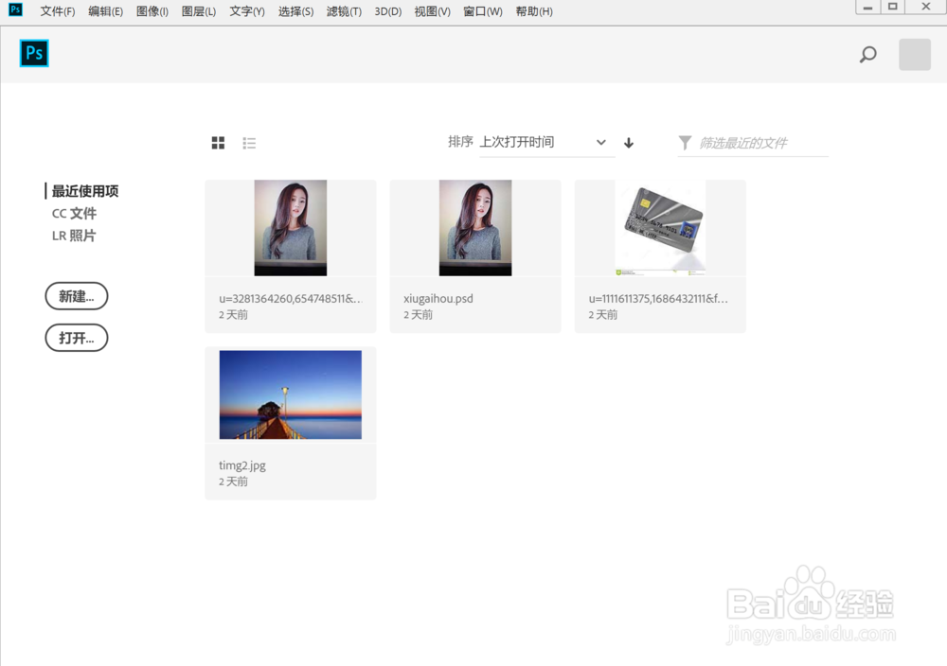The image size is (947, 666).
Task: Click the filter funnel icon
Action: (x=685, y=143)
